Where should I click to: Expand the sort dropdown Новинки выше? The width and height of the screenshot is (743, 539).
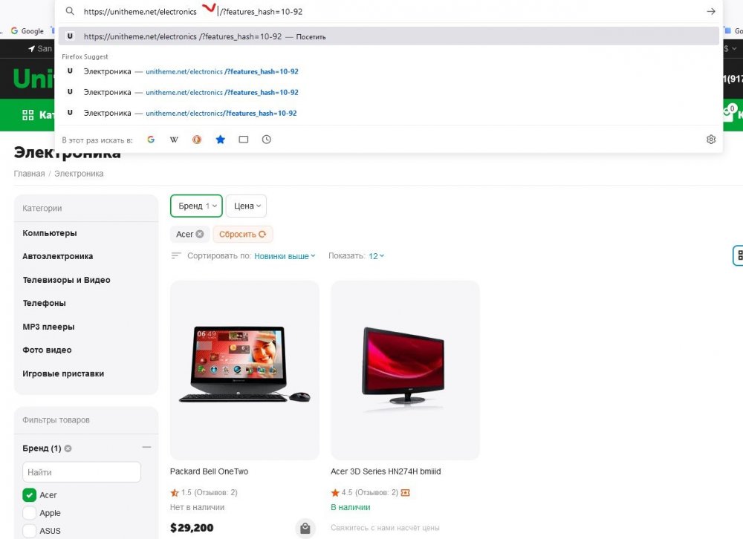285,256
